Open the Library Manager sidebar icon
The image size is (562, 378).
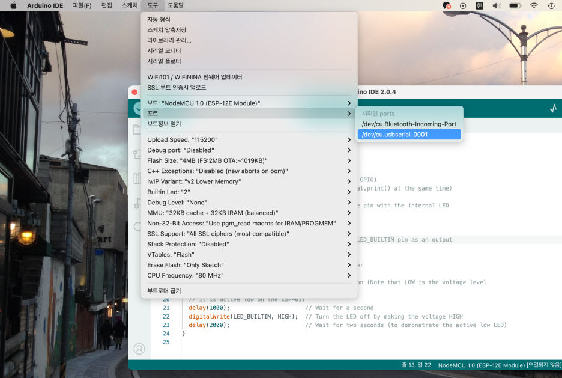[137, 178]
